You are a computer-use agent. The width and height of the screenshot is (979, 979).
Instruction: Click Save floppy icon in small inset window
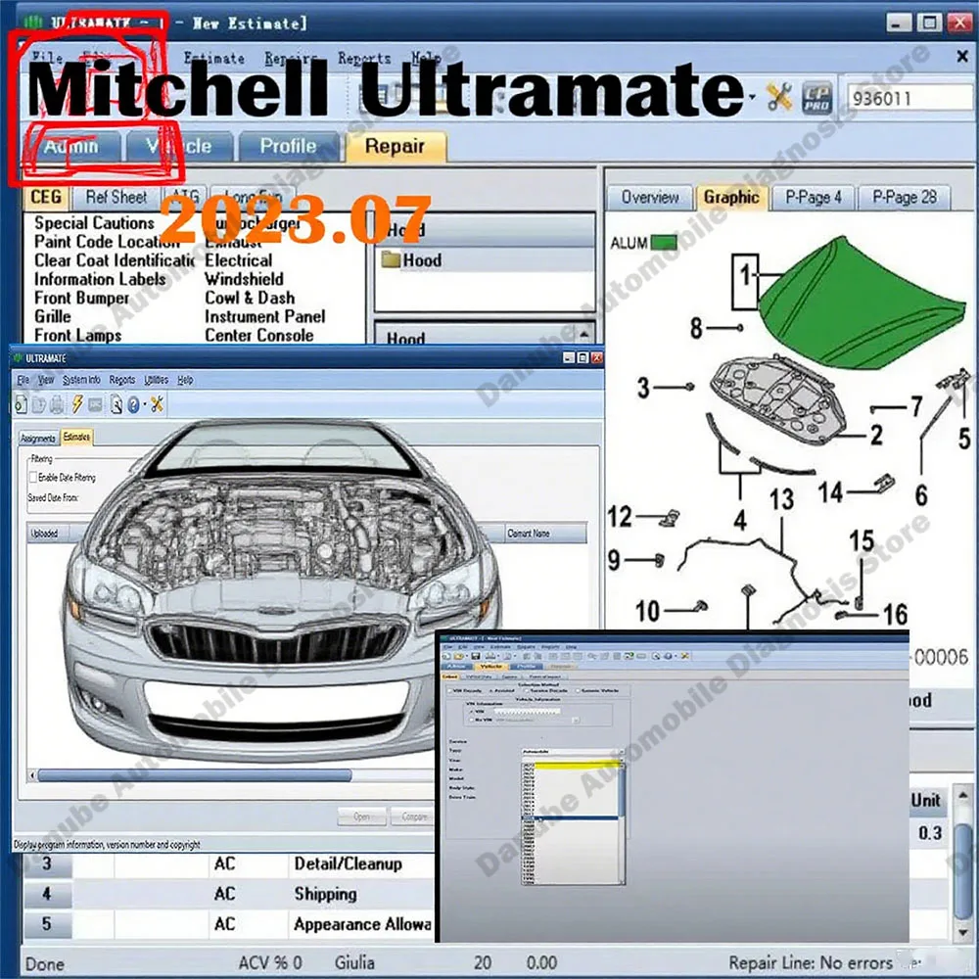(476, 656)
